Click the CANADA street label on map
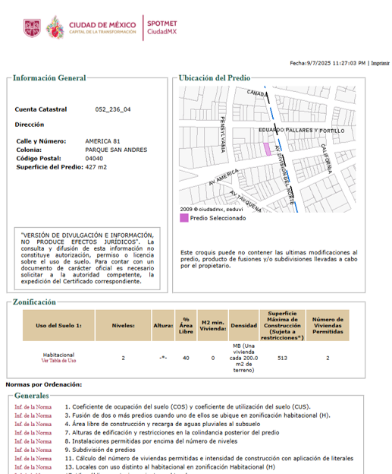 pyautogui.click(x=257, y=93)
